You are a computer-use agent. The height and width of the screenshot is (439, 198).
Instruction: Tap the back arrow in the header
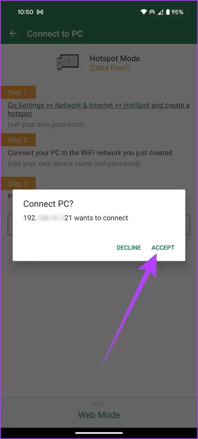[13, 34]
